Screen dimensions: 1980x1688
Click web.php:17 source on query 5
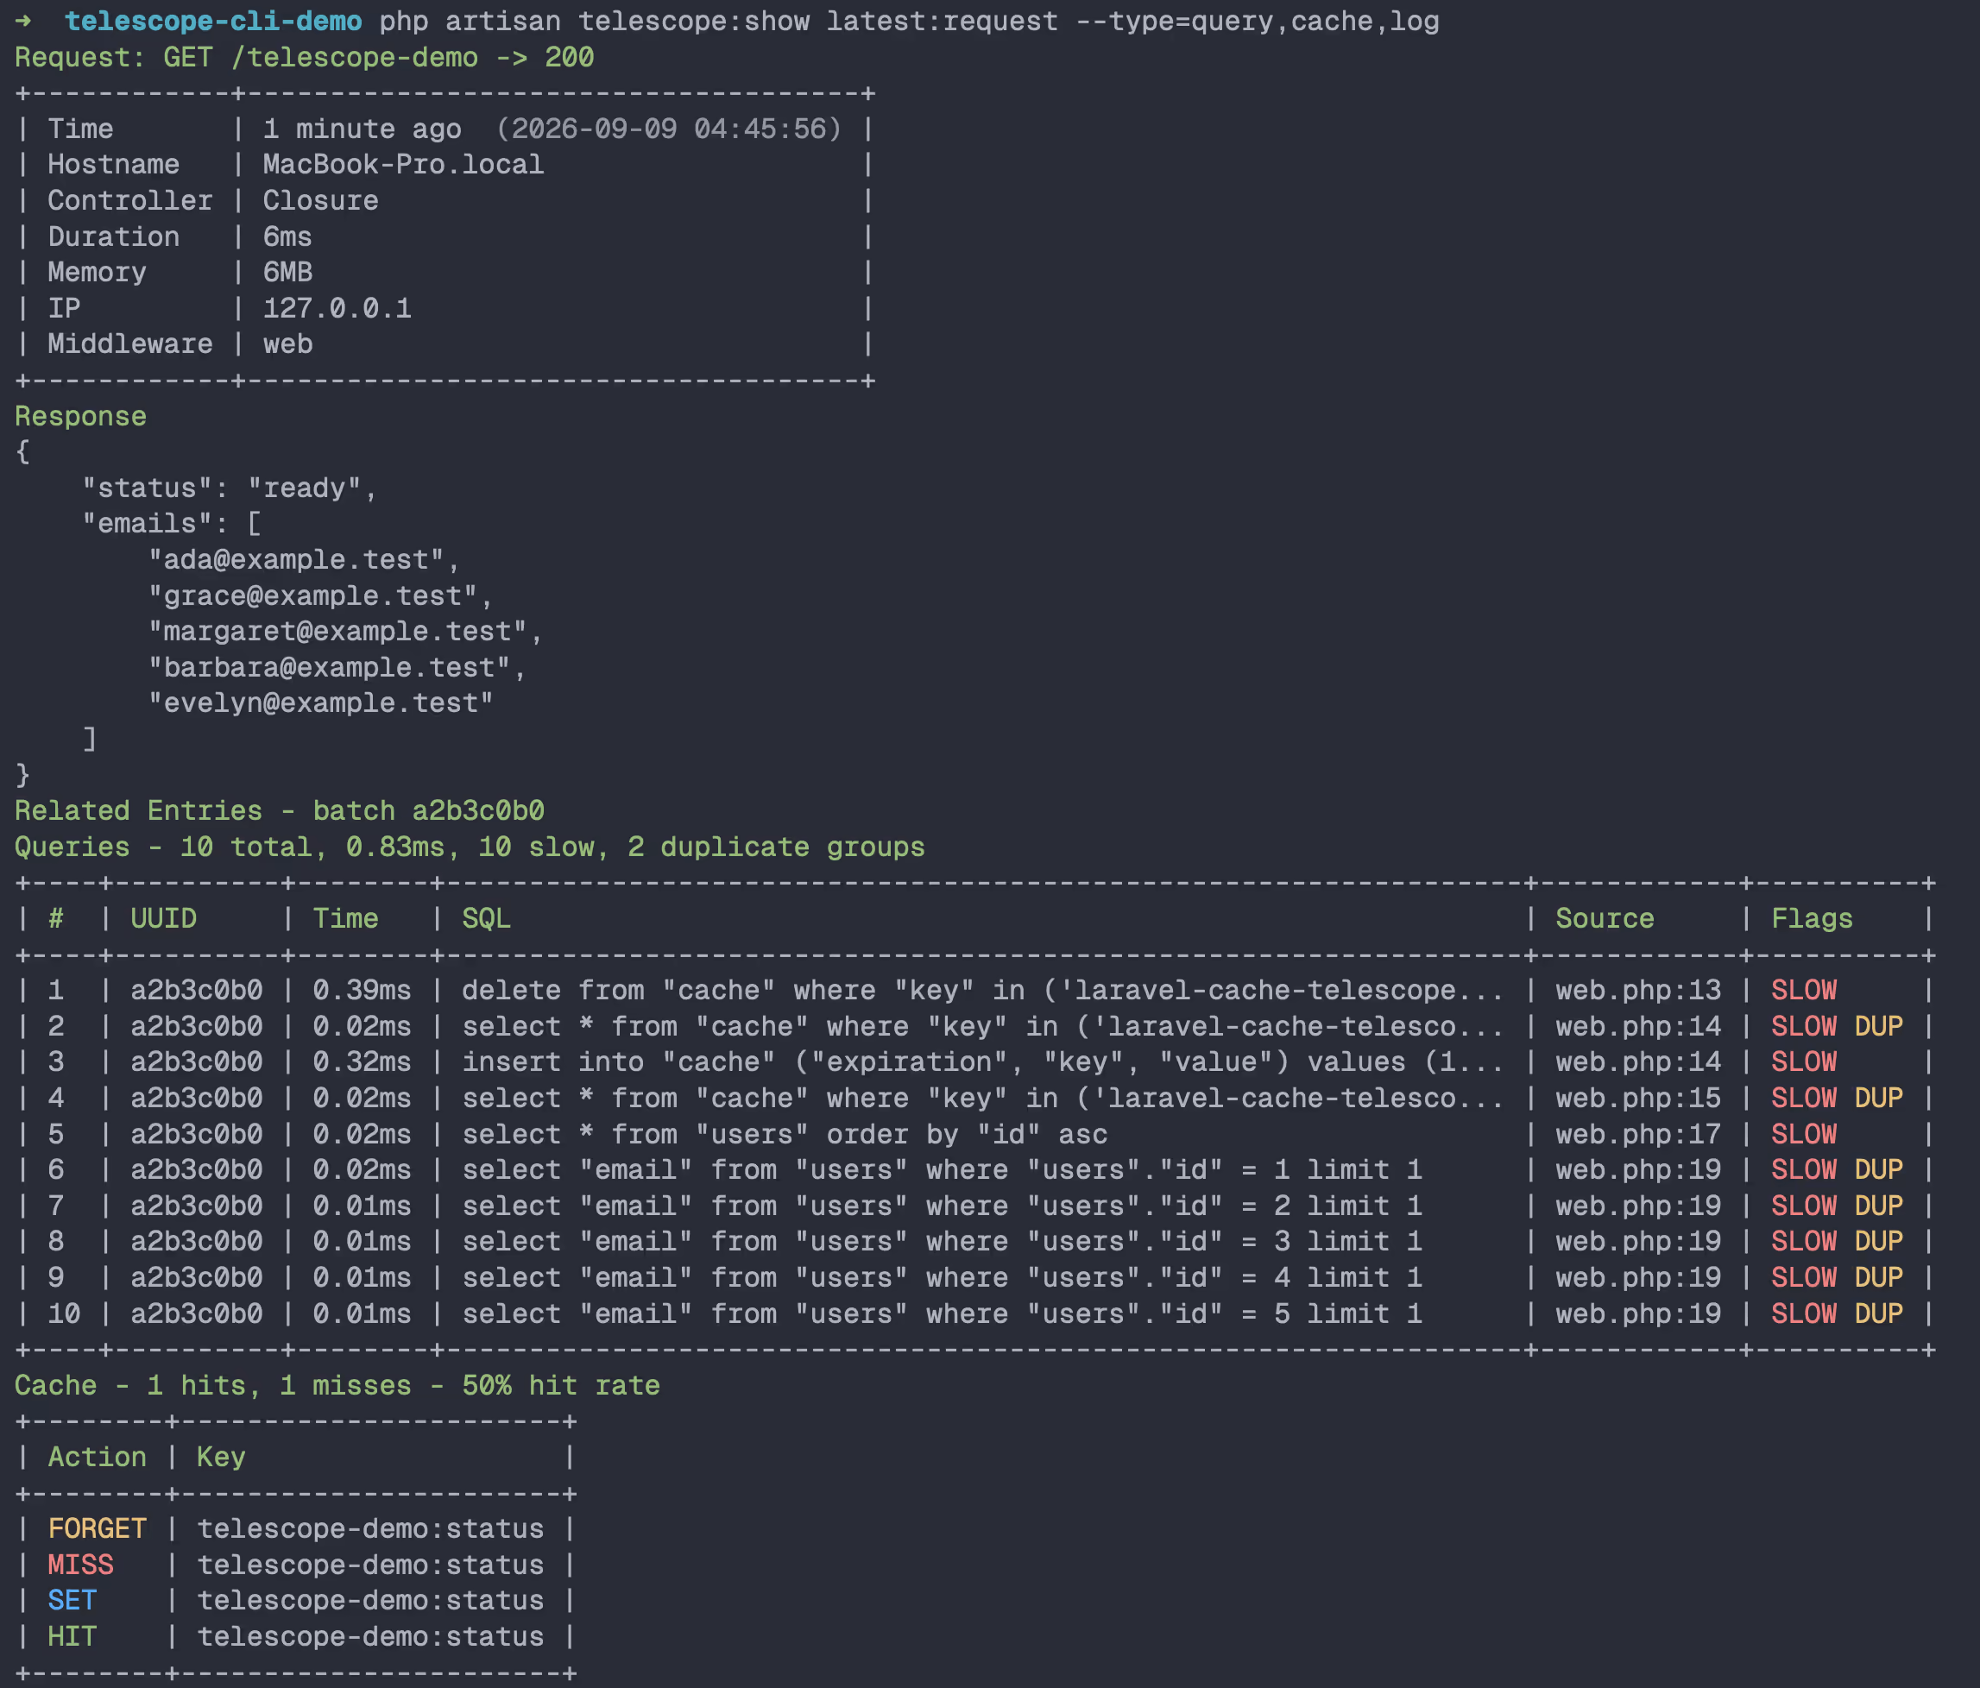[x=1638, y=1134]
